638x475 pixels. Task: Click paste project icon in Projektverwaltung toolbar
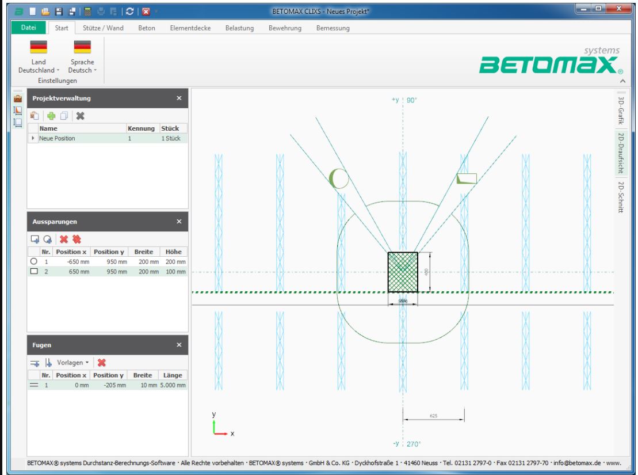(x=35, y=116)
